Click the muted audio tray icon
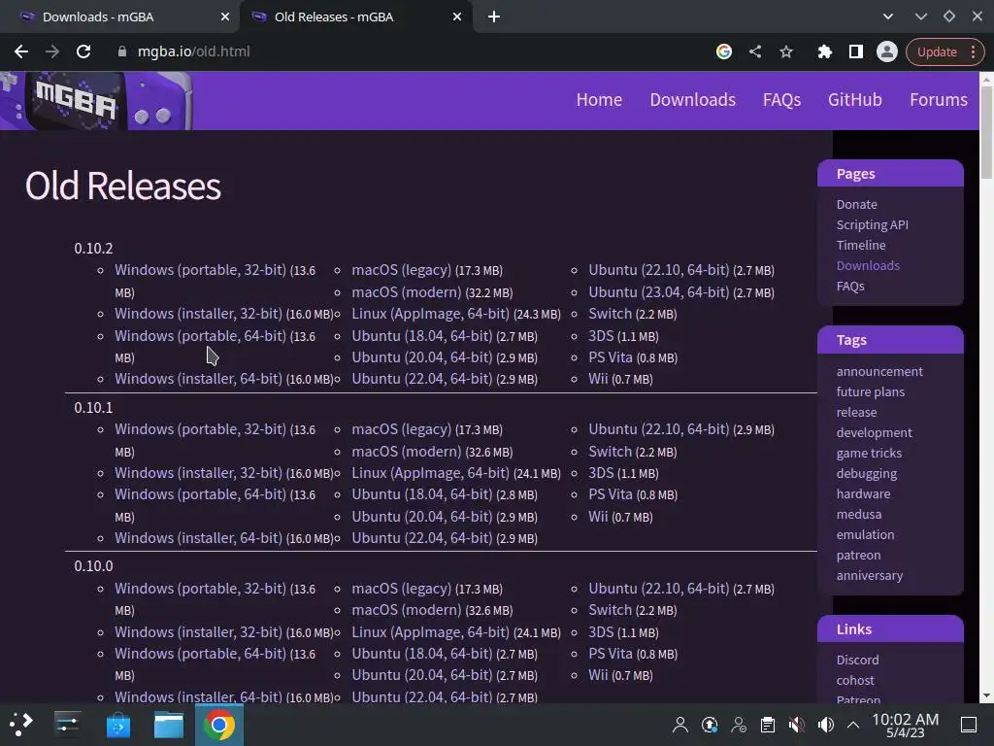The width and height of the screenshot is (994, 746). (x=796, y=725)
